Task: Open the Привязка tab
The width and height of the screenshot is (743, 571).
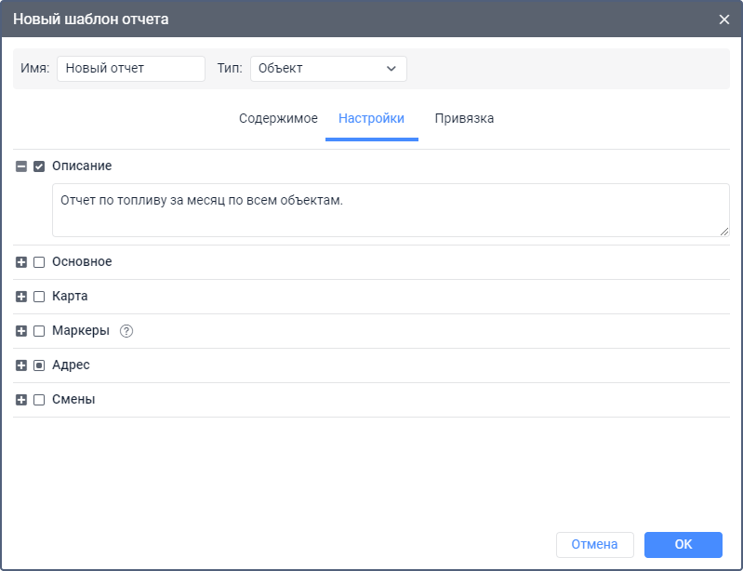Action: click(464, 119)
